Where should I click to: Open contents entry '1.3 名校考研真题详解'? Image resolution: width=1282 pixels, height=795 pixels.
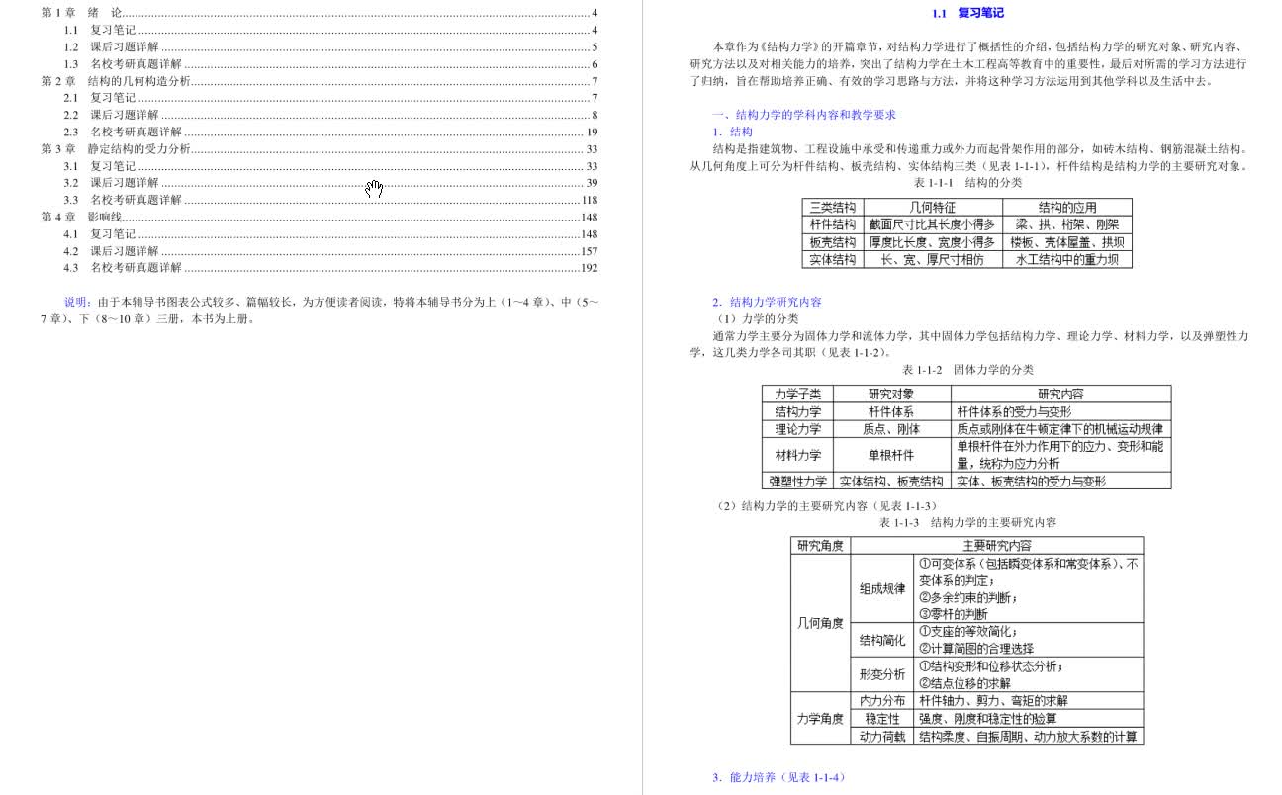[330, 63]
